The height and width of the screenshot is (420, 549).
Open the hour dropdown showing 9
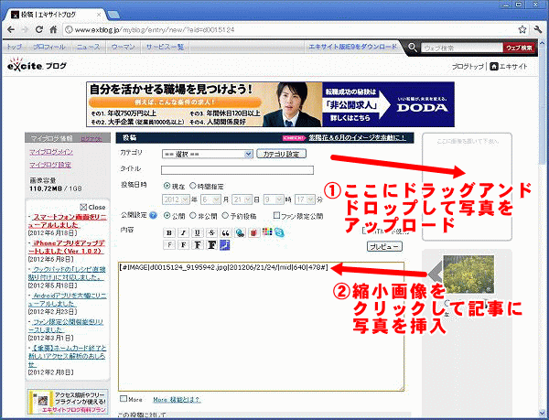pos(274,199)
